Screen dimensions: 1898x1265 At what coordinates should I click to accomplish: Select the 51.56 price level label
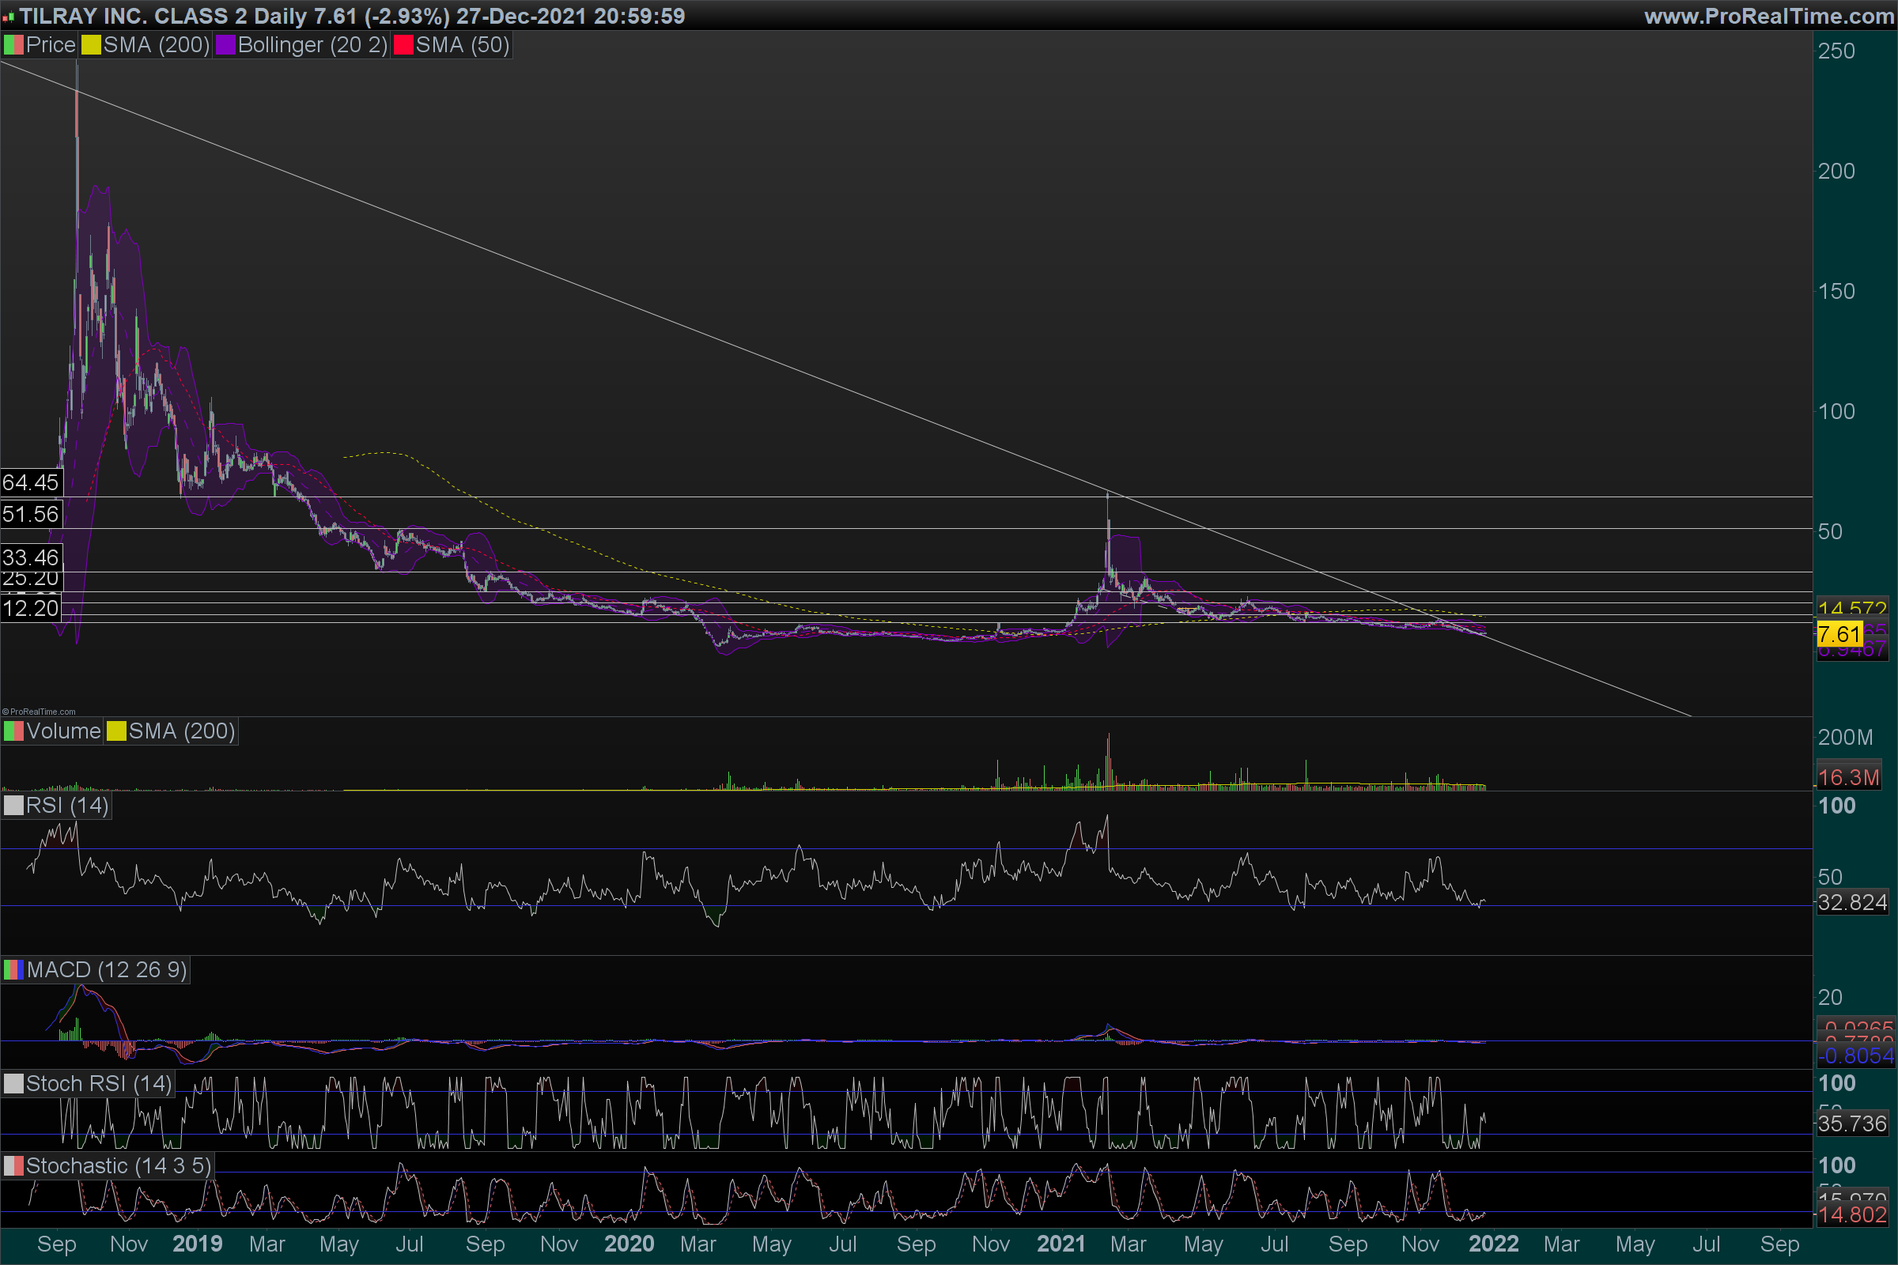coord(31,514)
